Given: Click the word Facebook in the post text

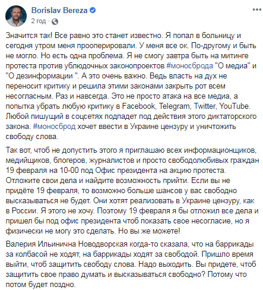Looking at the screenshot, I should [138, 106].
